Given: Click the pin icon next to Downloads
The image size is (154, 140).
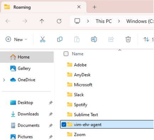Looking at the screenshot, I should [51, 114].
